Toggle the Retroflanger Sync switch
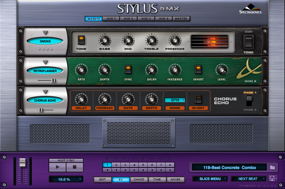This screenshot has width=285, height=189. tap(128, 70)
